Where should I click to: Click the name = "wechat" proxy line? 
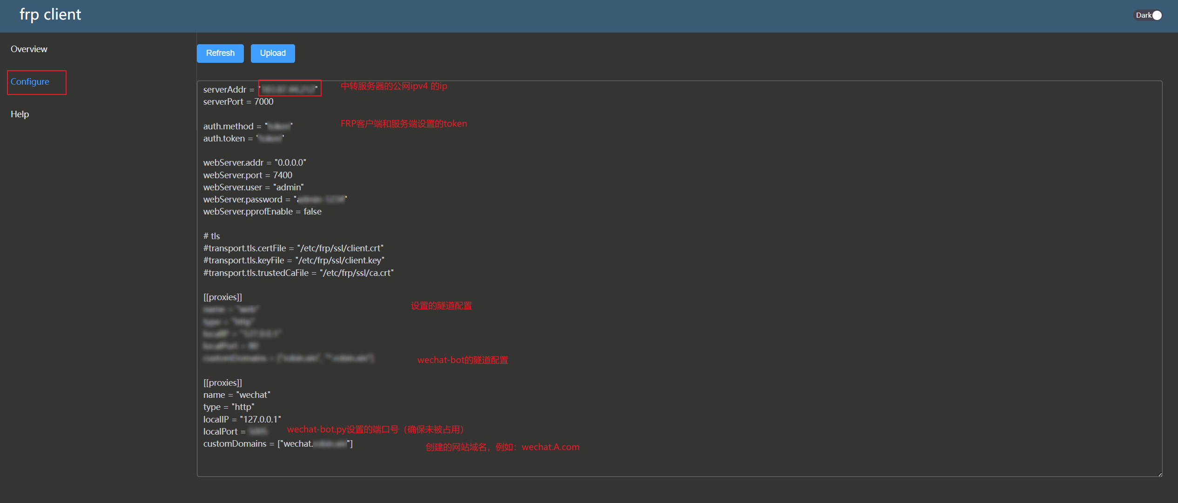pos(236,395)
